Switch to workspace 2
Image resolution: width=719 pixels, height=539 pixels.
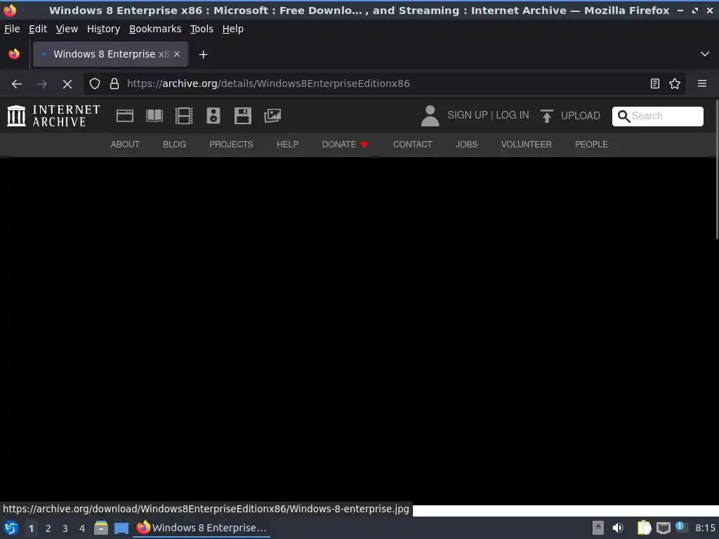point(48,528)
